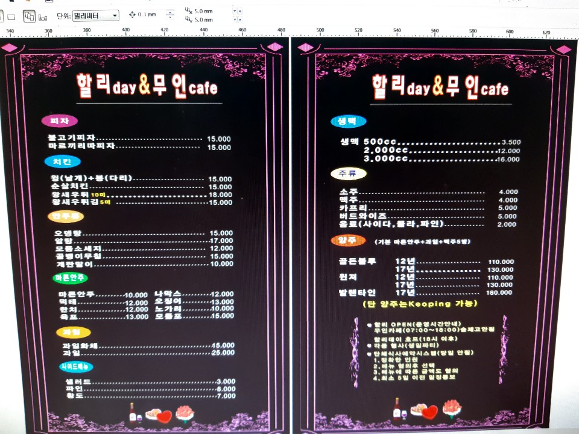Click the 불고기피자 menu line text

(x=72, y=137)
